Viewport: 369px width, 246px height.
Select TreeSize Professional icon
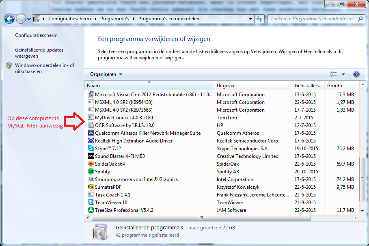point(91,210)
